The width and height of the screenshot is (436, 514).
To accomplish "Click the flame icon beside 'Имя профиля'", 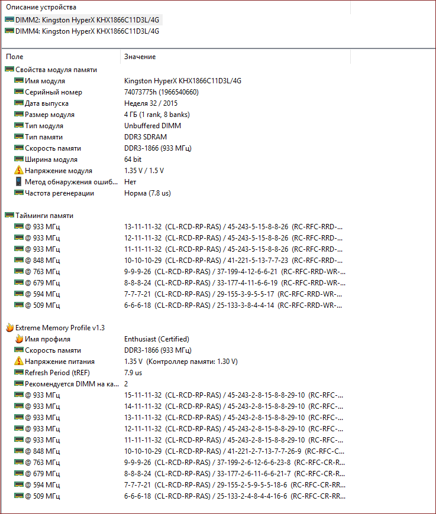I will click(x=20, y=339).
